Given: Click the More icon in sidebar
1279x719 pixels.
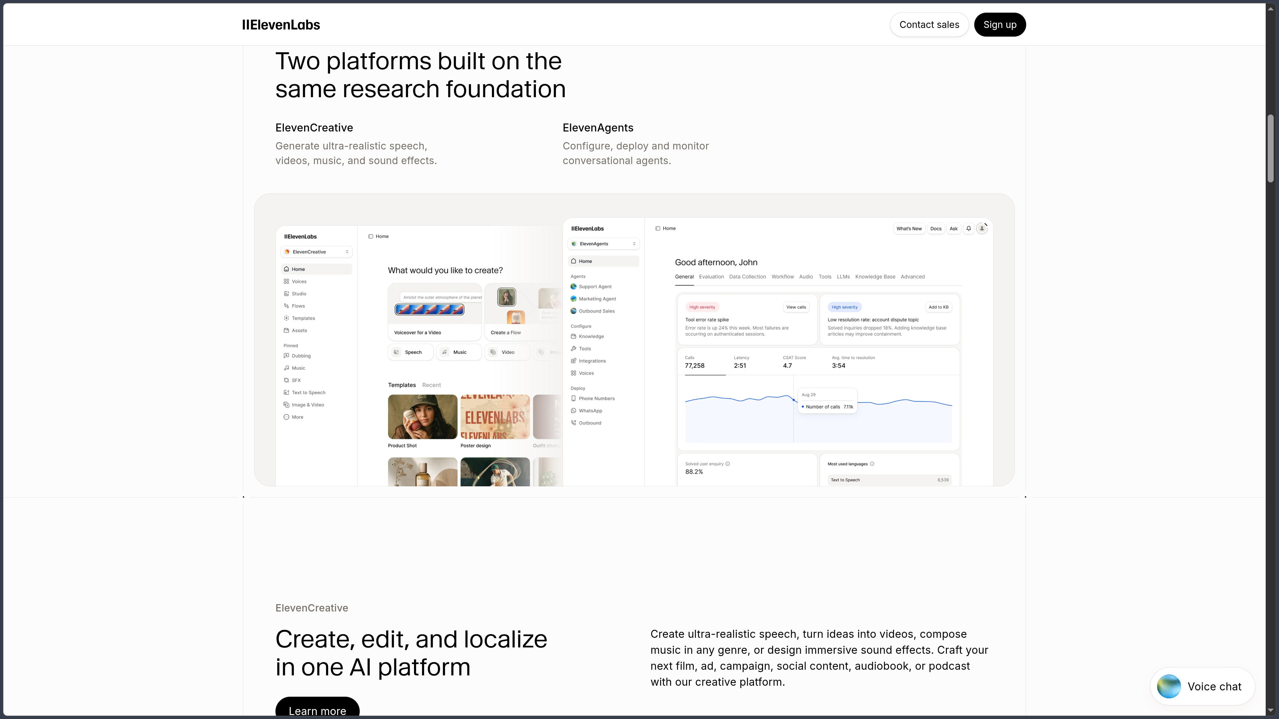Looking at the screenshot, I should 286,417.
